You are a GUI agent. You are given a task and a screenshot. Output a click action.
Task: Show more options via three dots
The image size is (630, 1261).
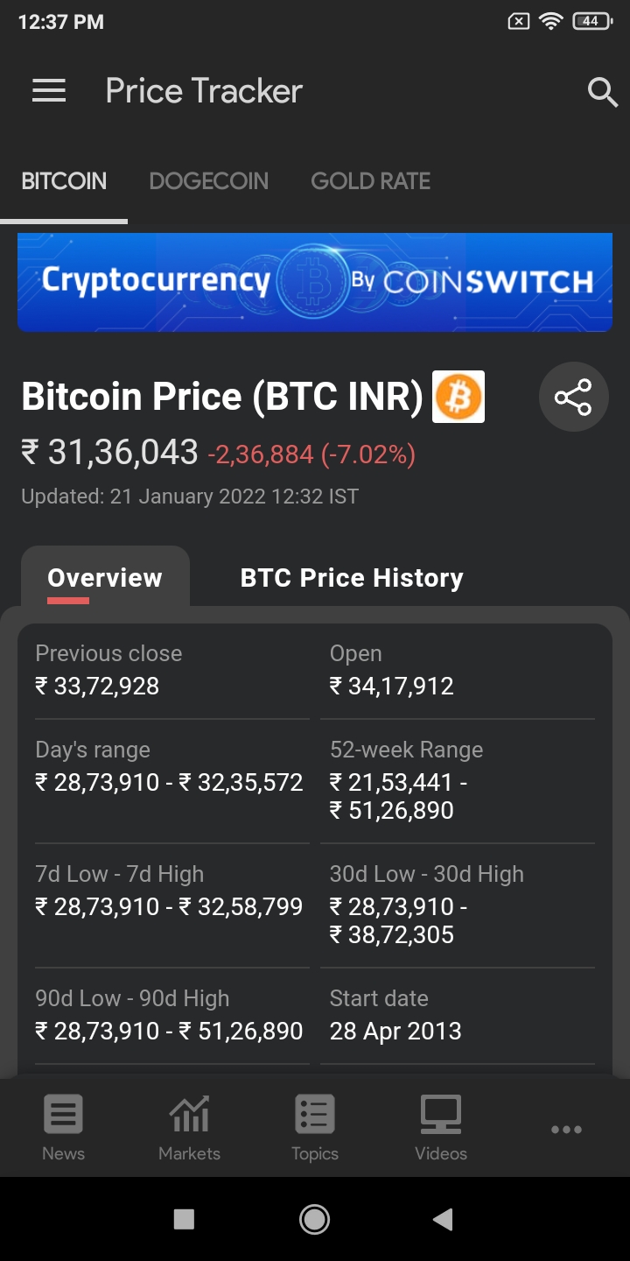[566, 1129]
